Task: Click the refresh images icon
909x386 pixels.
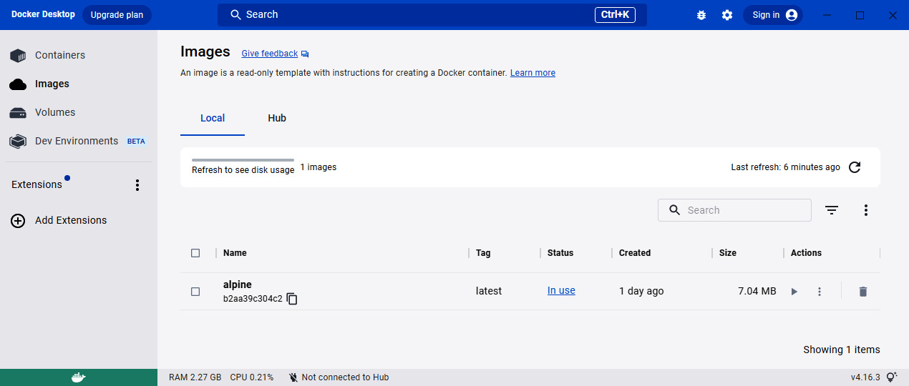Action: [x=855, y=167]
